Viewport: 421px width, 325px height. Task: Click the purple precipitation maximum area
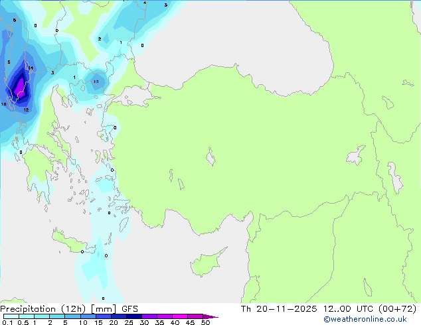point(20,87)
